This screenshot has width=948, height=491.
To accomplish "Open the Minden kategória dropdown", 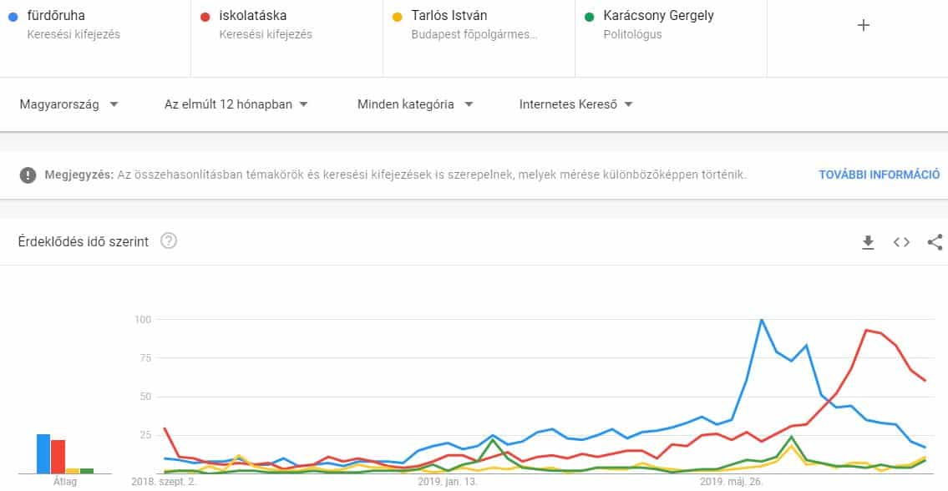I will coord(415,104).
